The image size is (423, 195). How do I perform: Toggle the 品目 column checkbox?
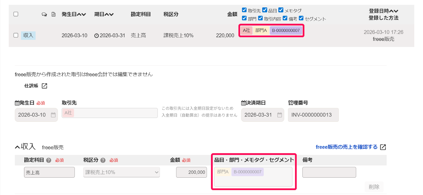tap(265, 10)
